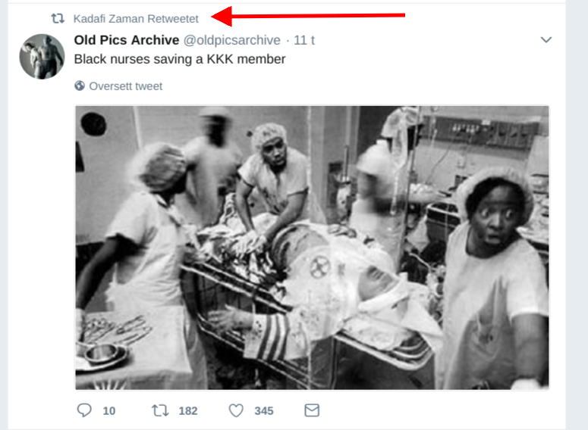Open the tweet via the '11 t' timestamp
The image size is (588, 430).
304,40
